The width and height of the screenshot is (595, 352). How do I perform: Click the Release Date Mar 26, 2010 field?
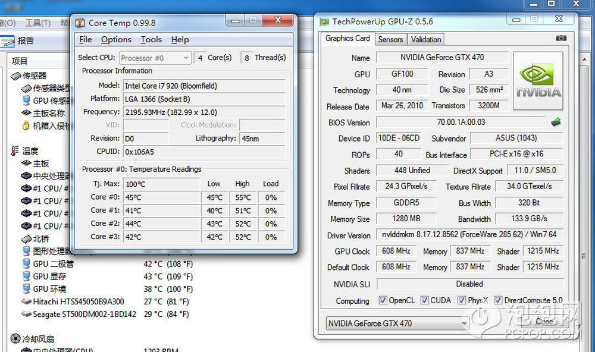pyautogui.click(x=402, y=106)
